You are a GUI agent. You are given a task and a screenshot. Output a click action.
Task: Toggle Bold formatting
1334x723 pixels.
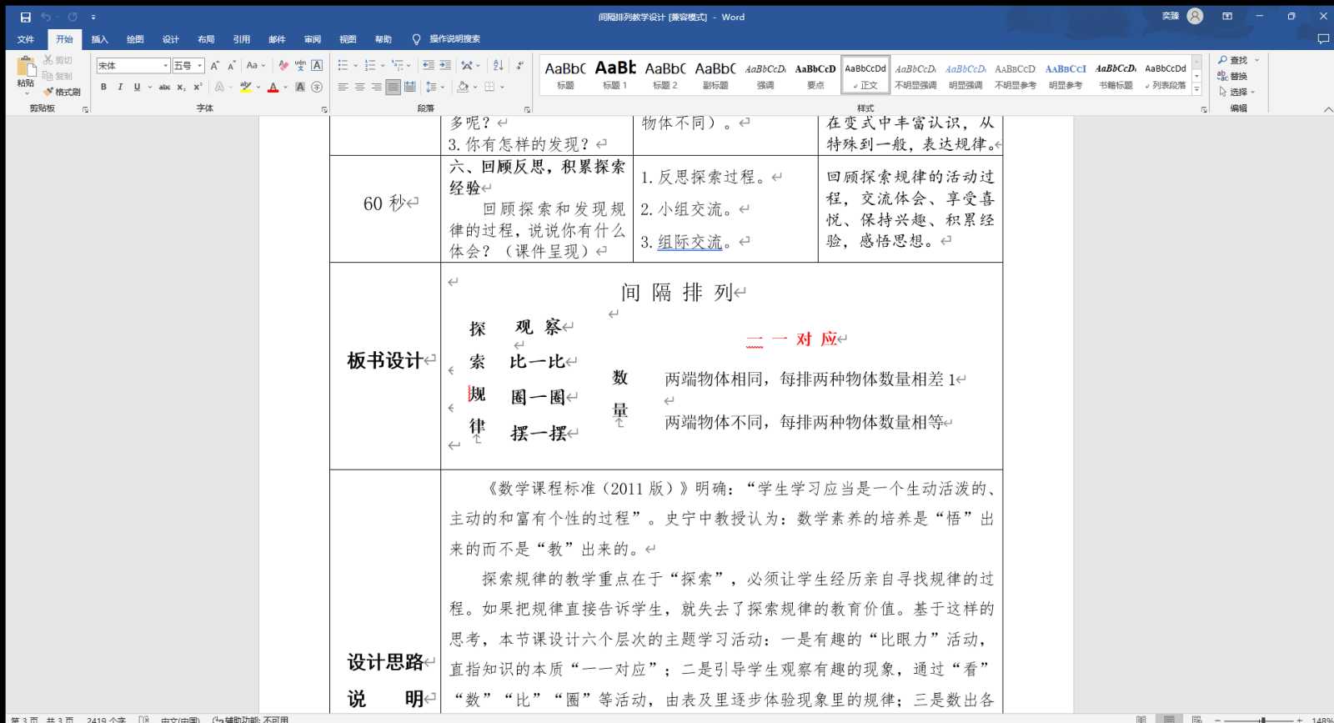[103, 87]
